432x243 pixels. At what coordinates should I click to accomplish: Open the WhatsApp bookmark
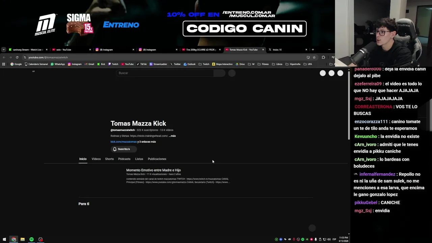coord(58,64)
